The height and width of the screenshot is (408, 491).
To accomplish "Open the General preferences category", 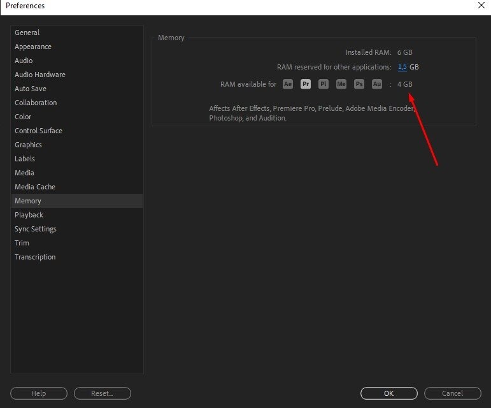I will point(77,33).
